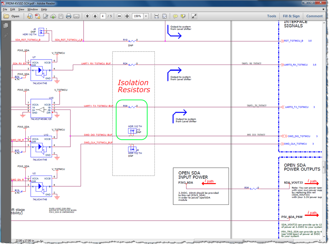
Task: Open the Tools pane
Action: point(272,16)
